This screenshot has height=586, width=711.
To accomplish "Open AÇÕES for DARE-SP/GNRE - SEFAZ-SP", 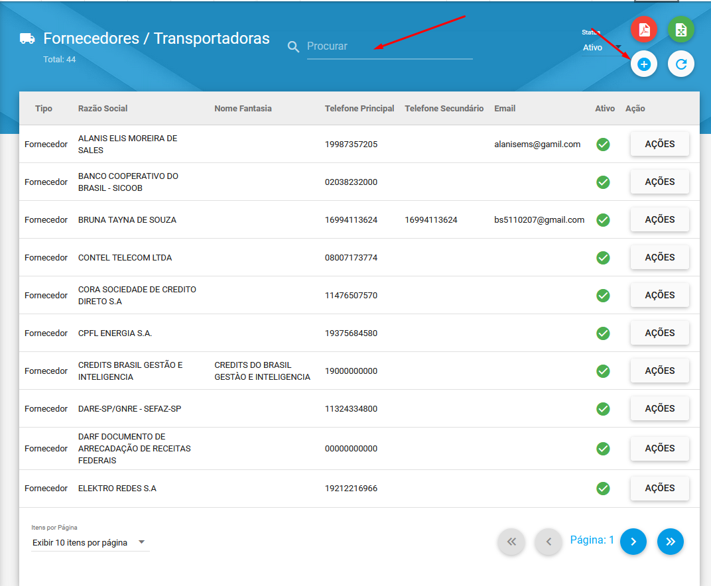I will tap(659, 409).
